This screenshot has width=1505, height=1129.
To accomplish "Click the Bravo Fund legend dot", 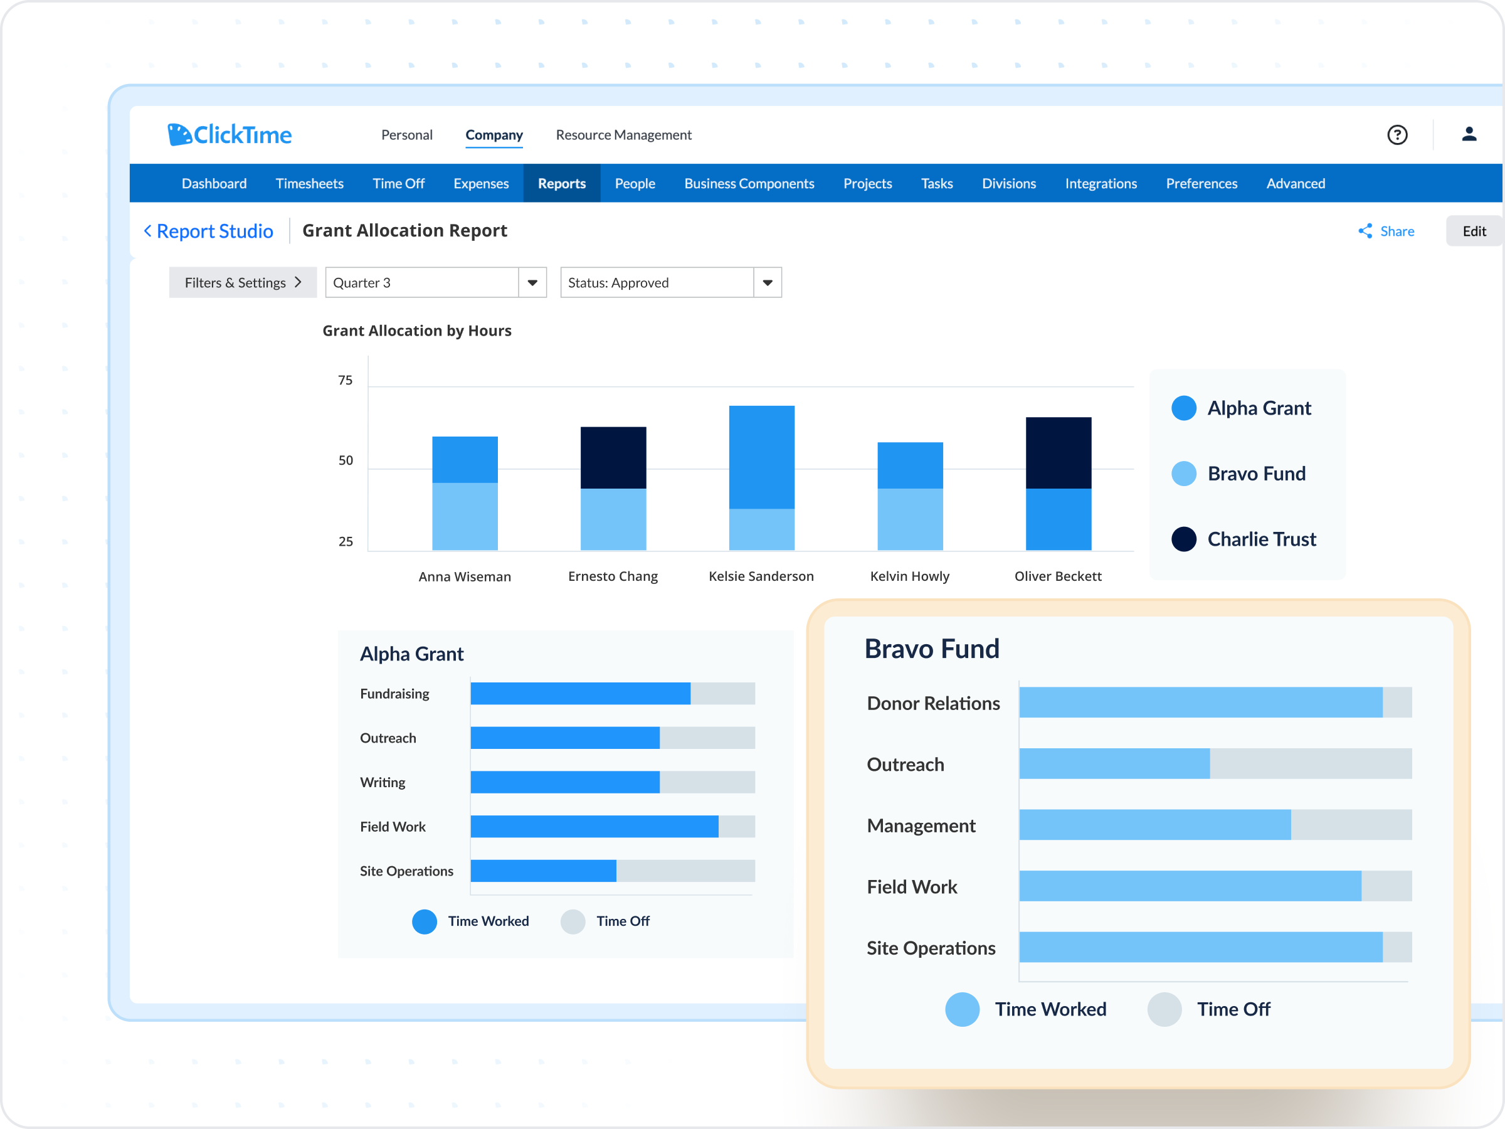I will (1183, 474).
